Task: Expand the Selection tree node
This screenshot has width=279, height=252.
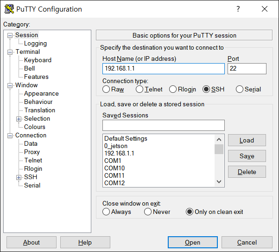Action: click(x=19, y=119)
